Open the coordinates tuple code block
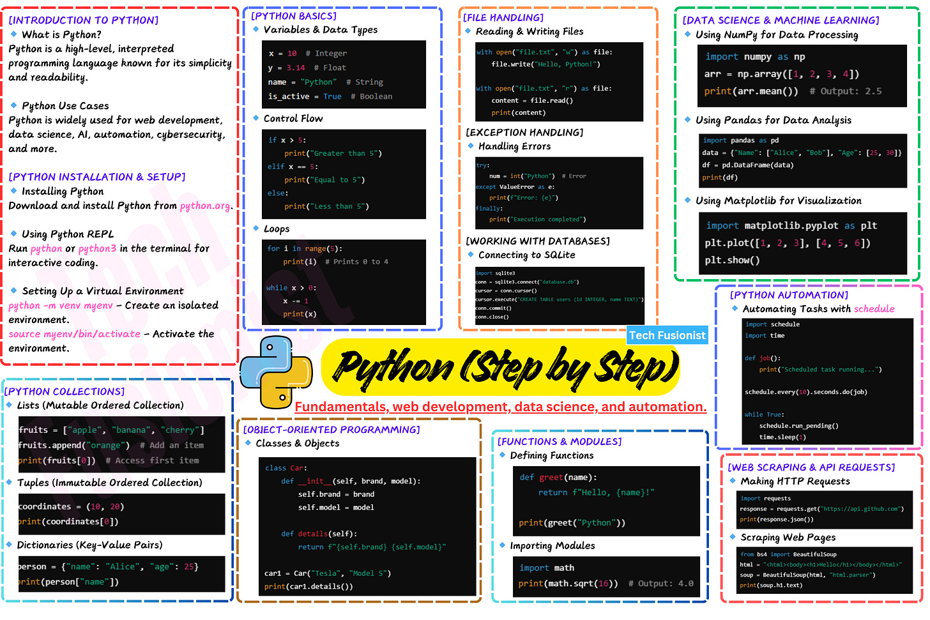 (121, 514)
